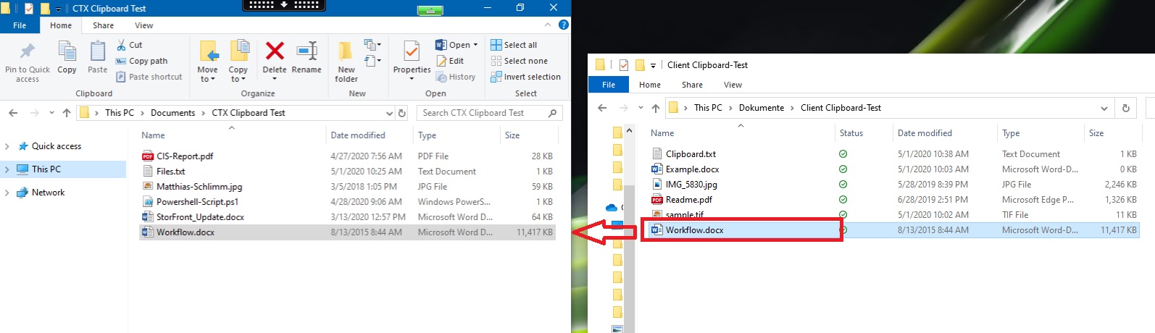
Task: Click the Copy icon in Clipboard group
Action: 67,58
